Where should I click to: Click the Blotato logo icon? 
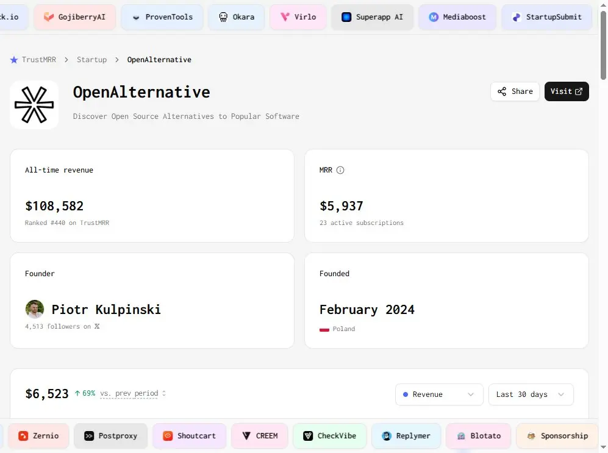[x=461, y=436]
